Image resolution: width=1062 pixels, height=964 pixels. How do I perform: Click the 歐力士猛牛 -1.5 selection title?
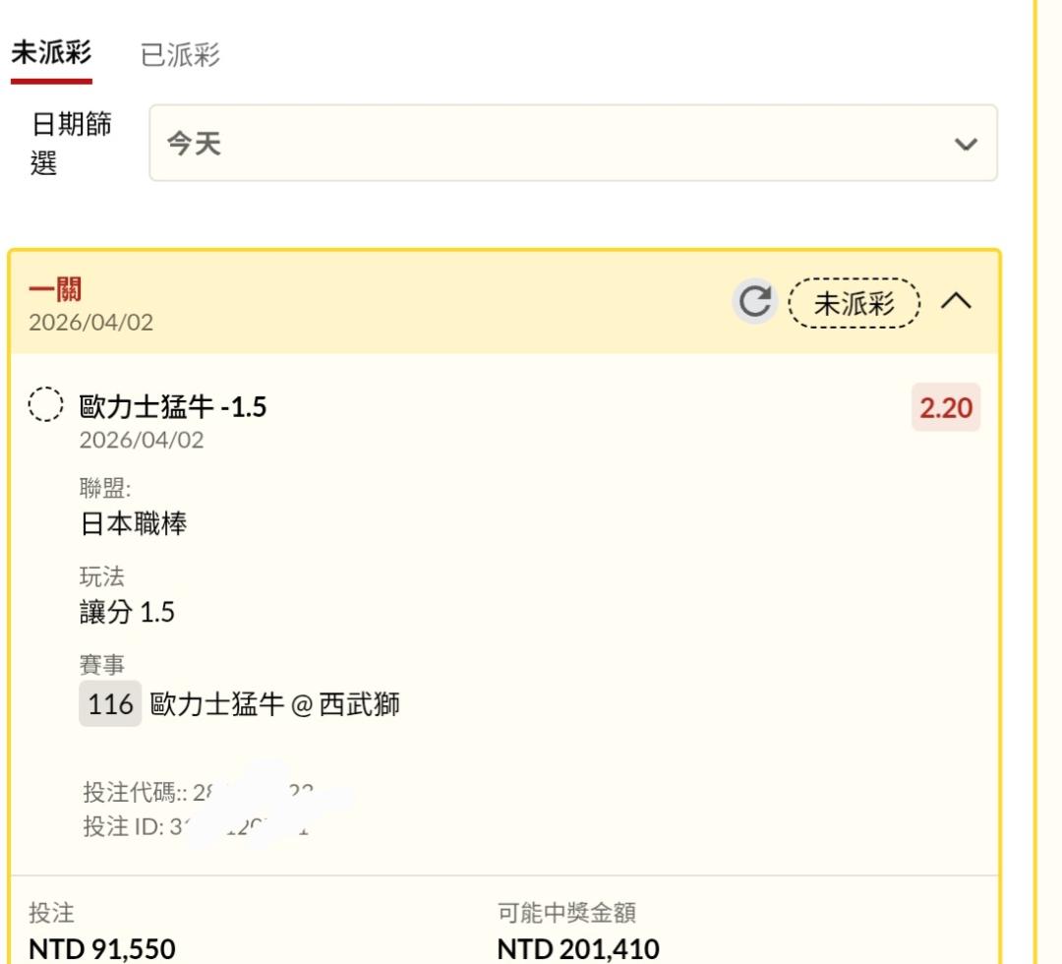click(173, 406)
